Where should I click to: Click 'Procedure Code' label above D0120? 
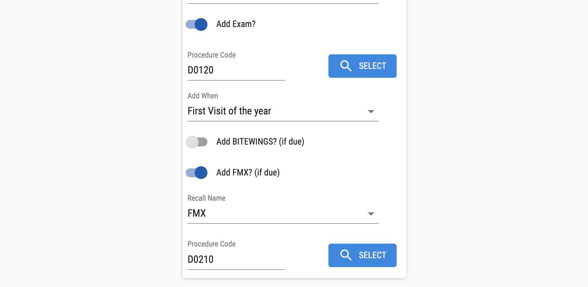tap(211, 55)
